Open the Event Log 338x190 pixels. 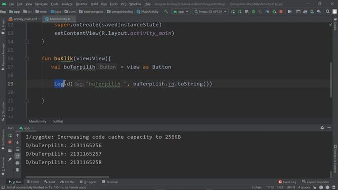287,182
